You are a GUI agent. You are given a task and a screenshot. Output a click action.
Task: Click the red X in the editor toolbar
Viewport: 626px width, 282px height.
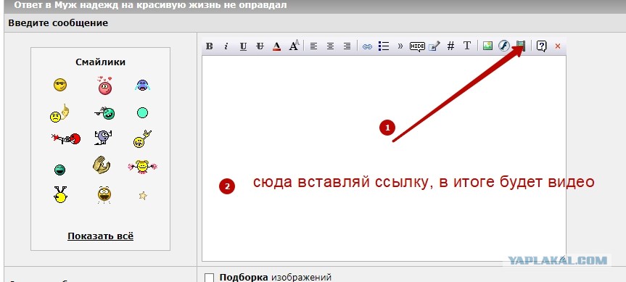pos(558,46)
